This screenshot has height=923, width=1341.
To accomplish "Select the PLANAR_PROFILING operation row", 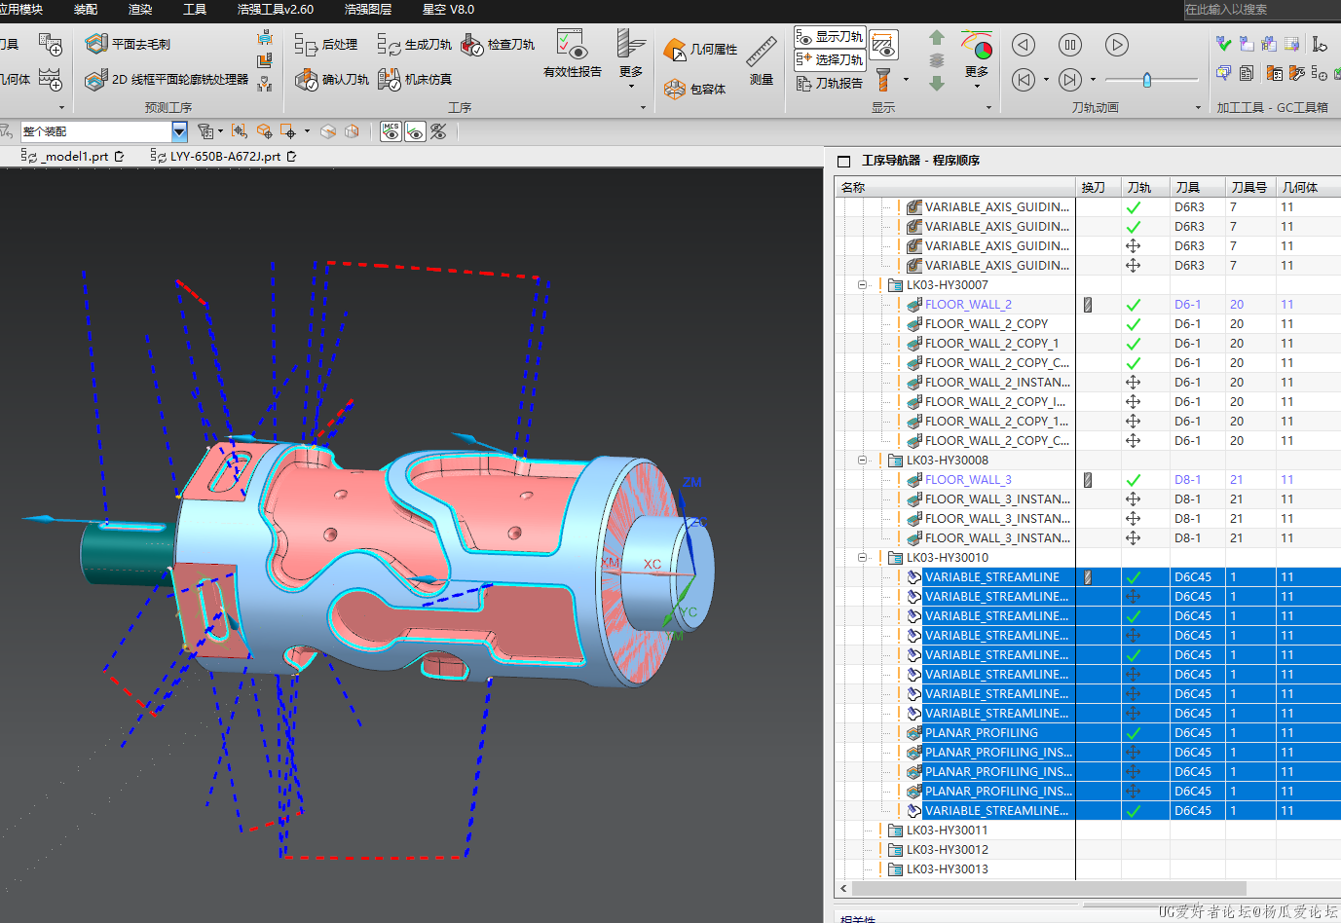I will [981, 733].
